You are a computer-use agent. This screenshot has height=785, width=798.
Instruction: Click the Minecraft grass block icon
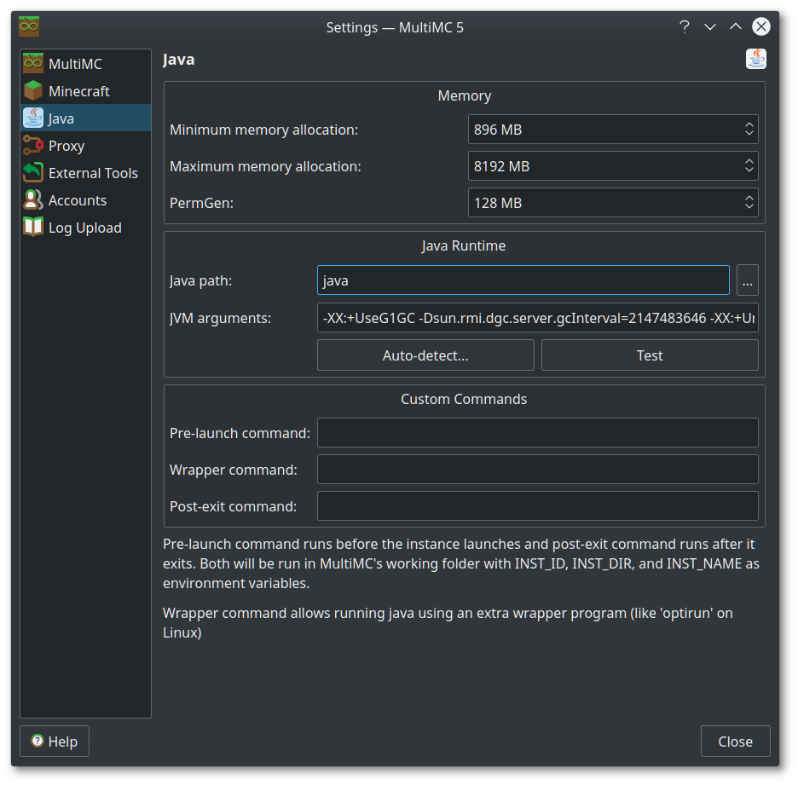tap(33, 91)
